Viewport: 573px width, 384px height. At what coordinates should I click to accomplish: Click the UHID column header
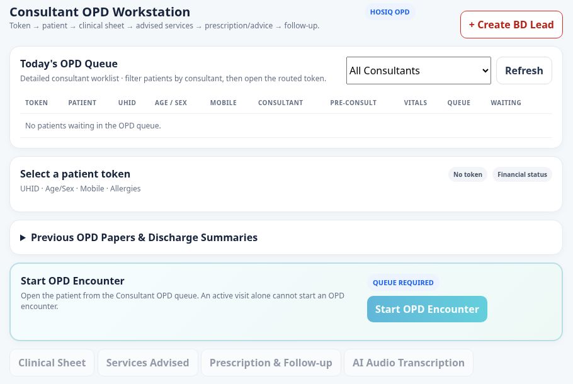(127, 103)
